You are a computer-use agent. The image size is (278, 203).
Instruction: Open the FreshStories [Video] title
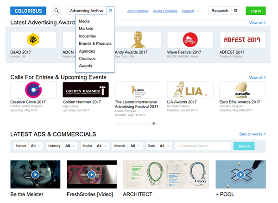pos(90,194)
